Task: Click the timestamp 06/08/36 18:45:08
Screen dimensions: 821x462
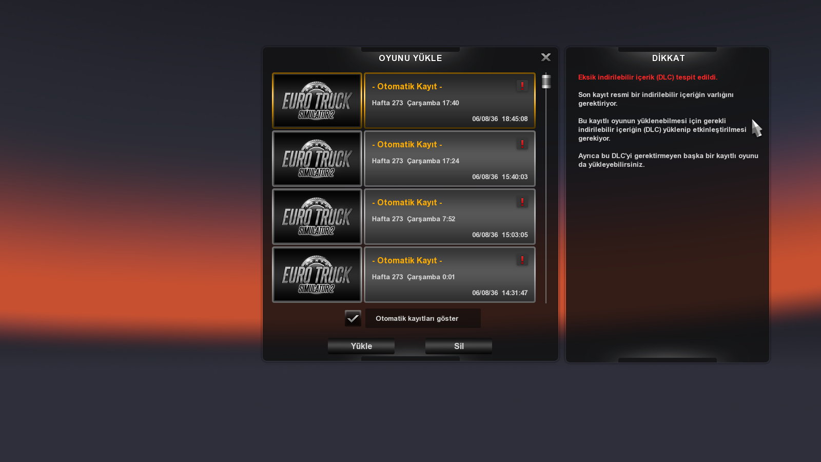Action: [500, 119]
